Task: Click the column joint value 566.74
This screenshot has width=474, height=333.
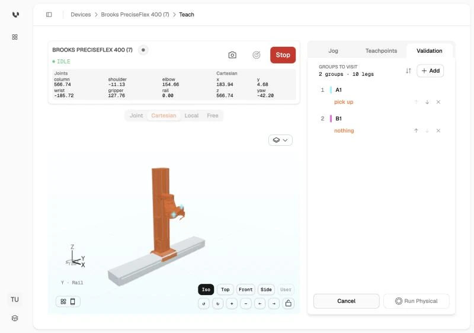Action: (x=63, y=84)
